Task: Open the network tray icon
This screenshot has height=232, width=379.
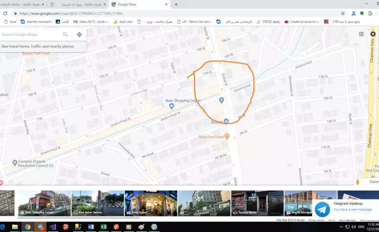Action: tap(347, 226)
